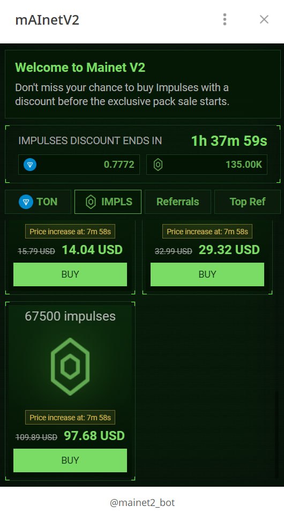Click the 0.7772 TON balance field
This screenshot has width=284, height=513.
pos(79,165)
